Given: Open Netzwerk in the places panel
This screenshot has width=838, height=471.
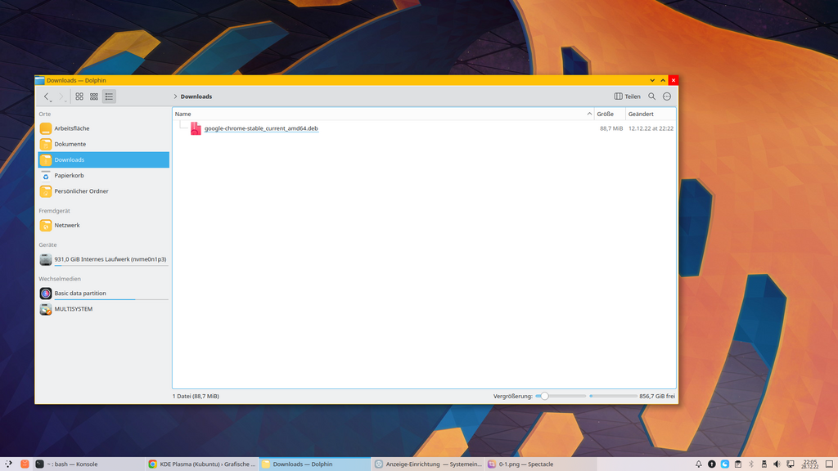Looking at the screenshot, I should coord(67,225).
